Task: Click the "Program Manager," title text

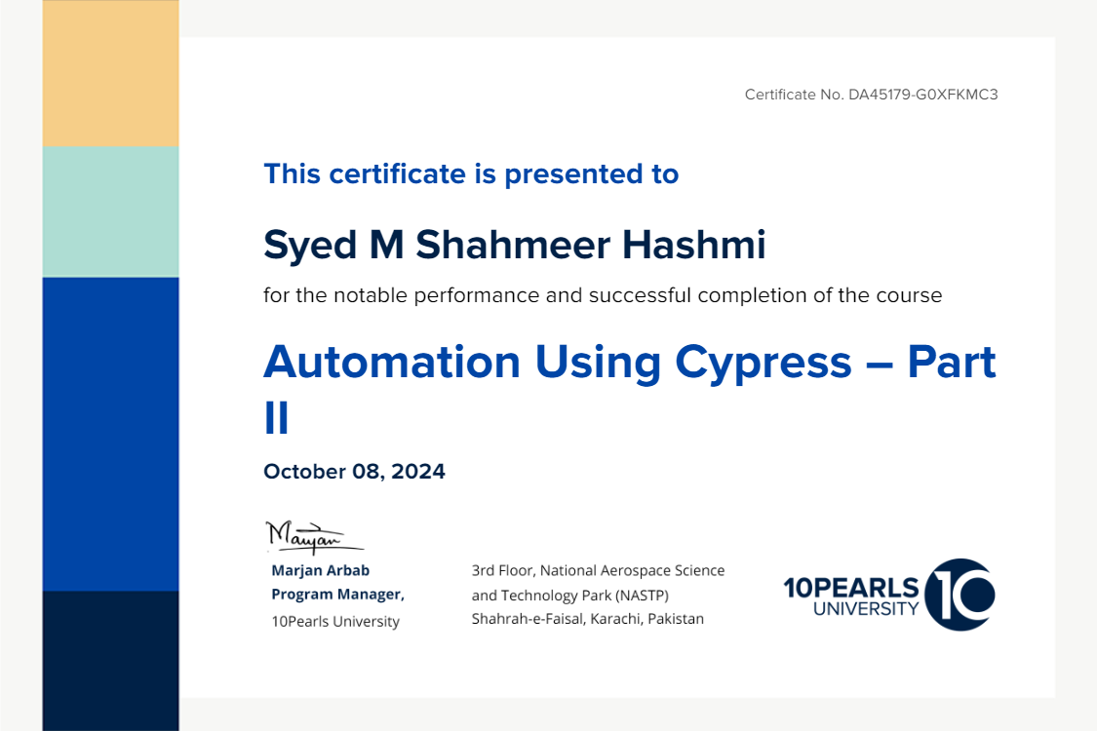Action: (337, 595)
